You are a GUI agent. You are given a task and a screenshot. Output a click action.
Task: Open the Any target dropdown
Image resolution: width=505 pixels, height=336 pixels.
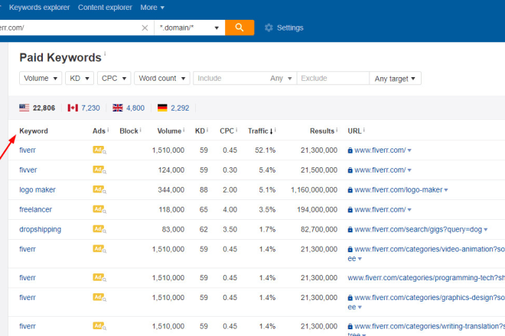[x=395, y=78]
